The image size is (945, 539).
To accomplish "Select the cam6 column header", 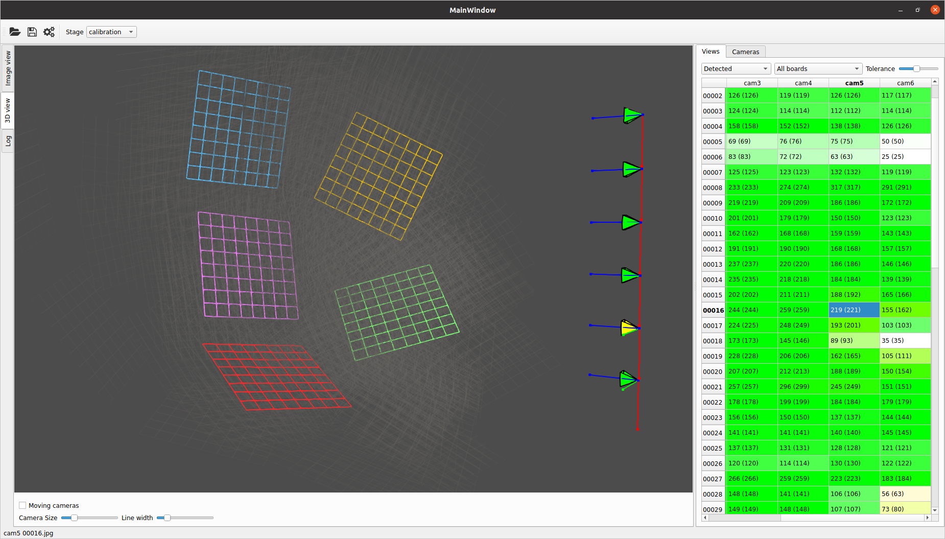I will tap(905, 83).
